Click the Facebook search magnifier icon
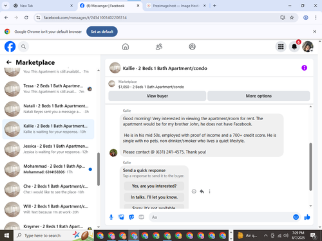Screen dimensions: 322x241 [23, 46]
